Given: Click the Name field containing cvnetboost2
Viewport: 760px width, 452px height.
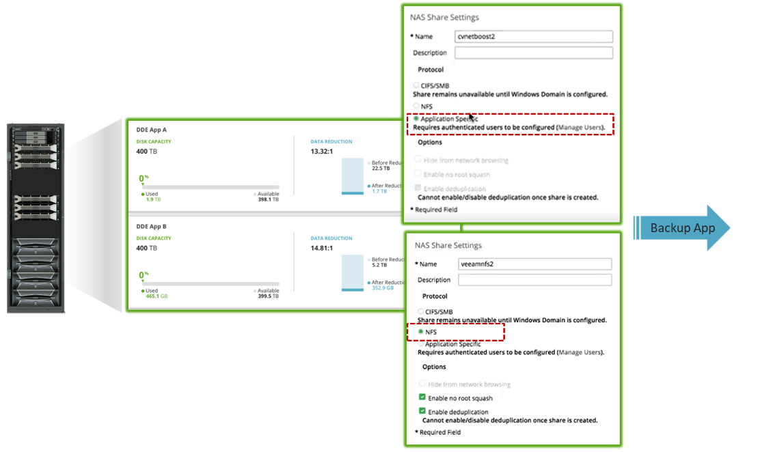Looking at the screenshot, I should pos(533,37).
